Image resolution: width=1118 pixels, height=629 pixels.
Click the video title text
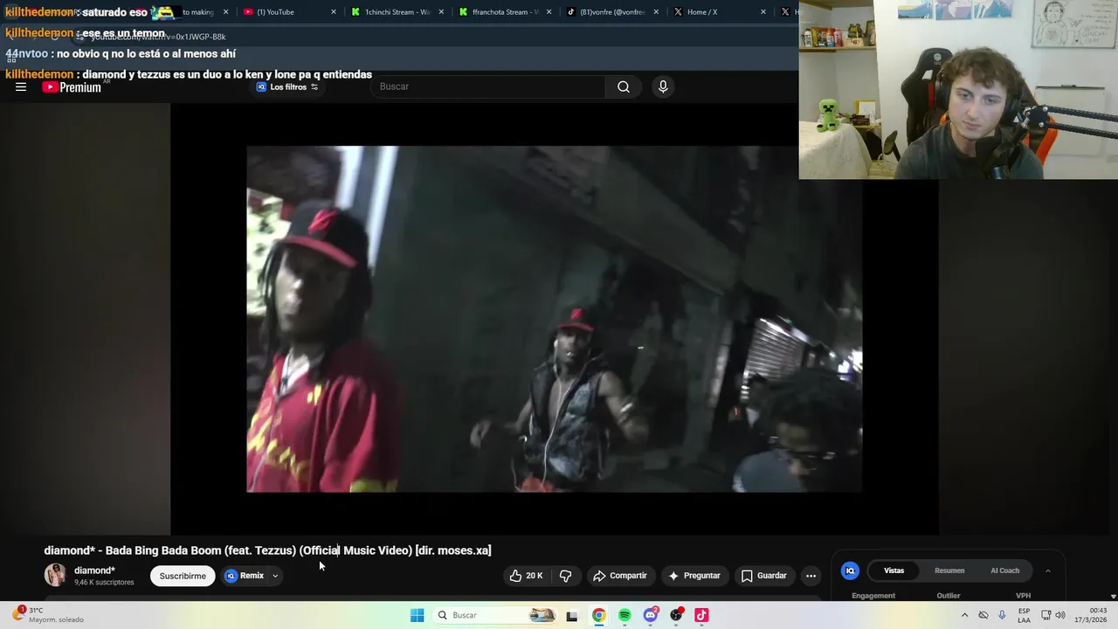267,550
